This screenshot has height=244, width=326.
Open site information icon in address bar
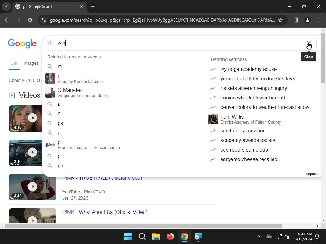tap(44, 20)
